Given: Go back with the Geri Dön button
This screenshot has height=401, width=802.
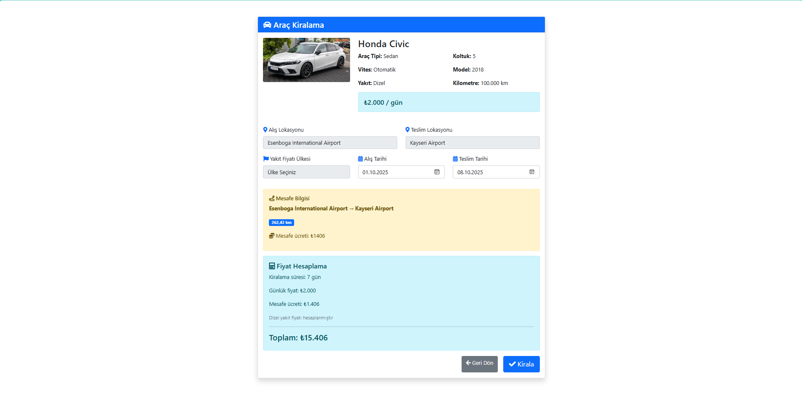Looking at the screenshot, I should tap(480, 364).
